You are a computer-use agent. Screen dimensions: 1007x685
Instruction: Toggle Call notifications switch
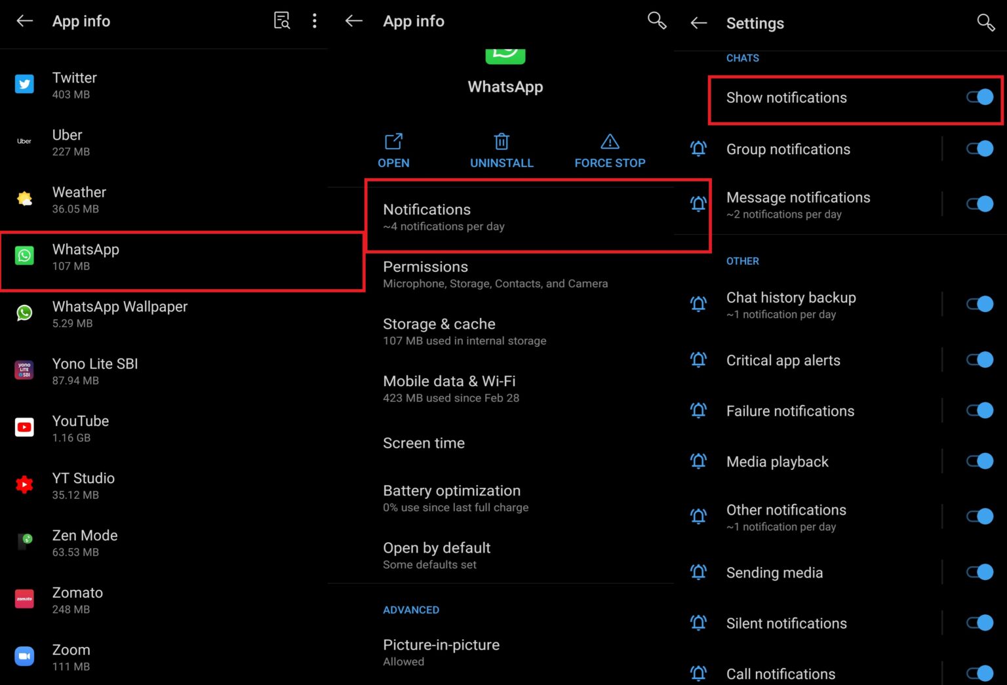[x=980, y=673]
